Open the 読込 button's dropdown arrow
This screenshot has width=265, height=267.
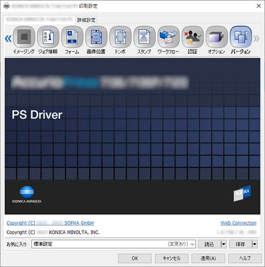point(223,244)
